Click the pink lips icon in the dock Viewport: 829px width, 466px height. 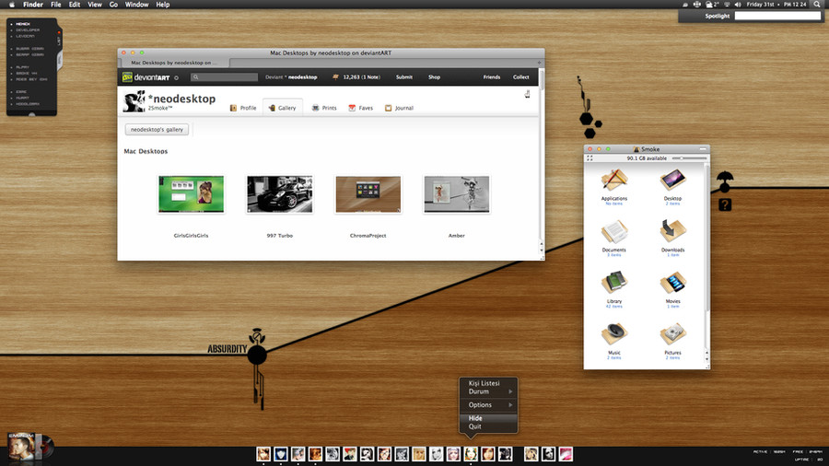tap(566, 454)
